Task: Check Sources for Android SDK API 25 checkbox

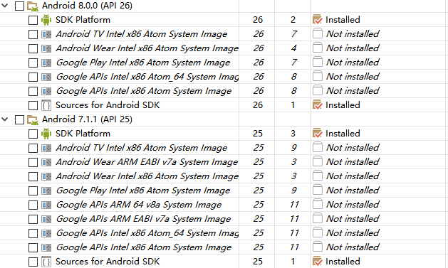Action: 33,262
